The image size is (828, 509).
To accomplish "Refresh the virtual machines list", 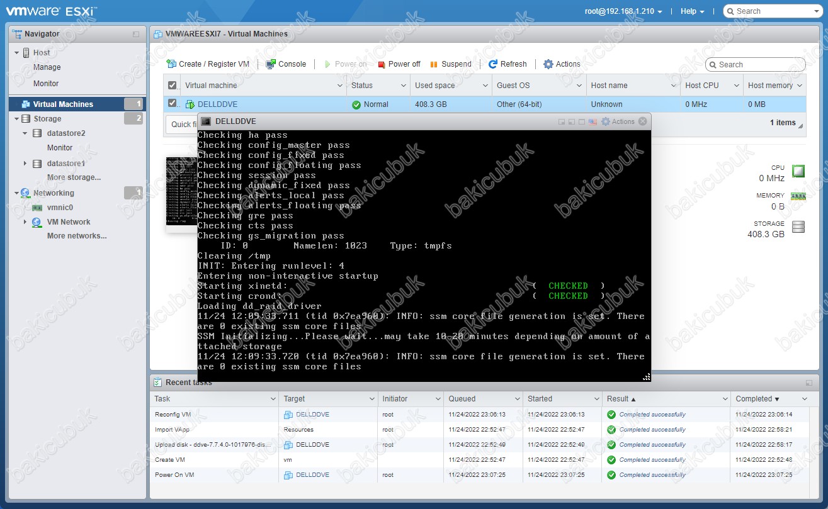I will point(508,64).
